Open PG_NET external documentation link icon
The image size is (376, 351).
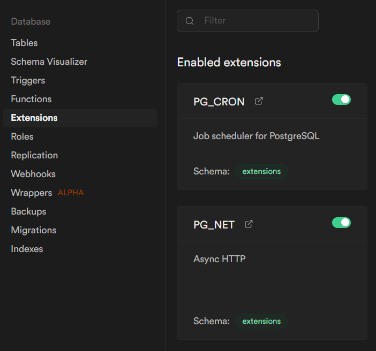tap(249, 224)
